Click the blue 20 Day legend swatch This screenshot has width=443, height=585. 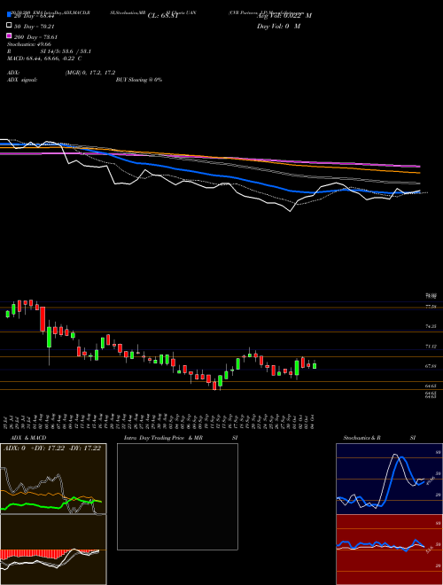point(9,14)
